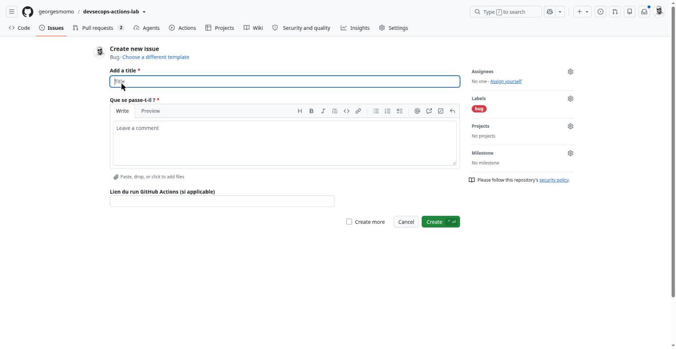Add a cross-reference to an issue or PR
Screen dimensions: 676x349
click(429, 111)
